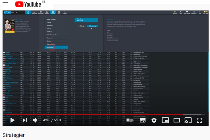The image size is (210, 140).
Task: Click the briefcase icon in Softronic row
Action: pyautogui.click(x=21, y=76)
